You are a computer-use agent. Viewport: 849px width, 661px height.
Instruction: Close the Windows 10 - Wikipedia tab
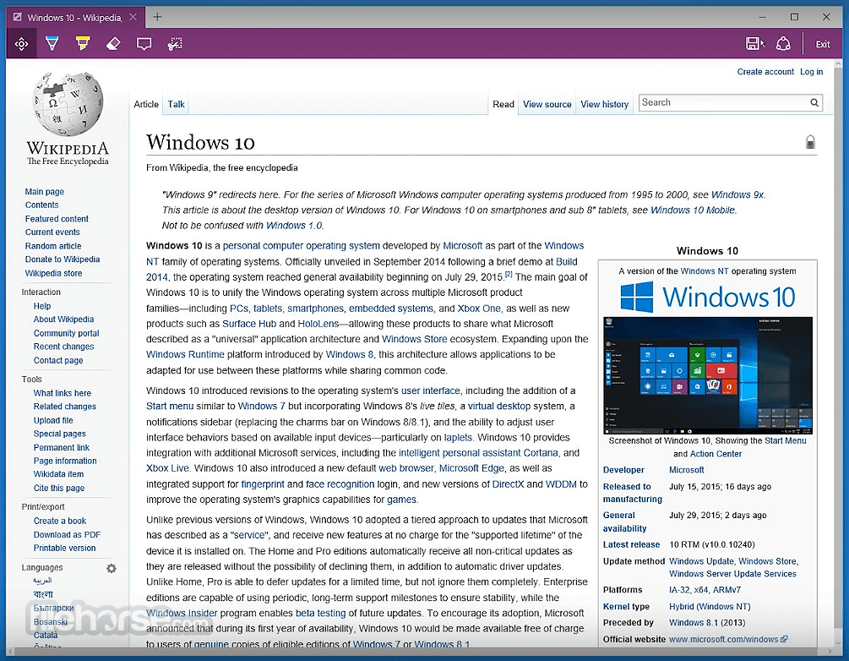click(133, 18)
